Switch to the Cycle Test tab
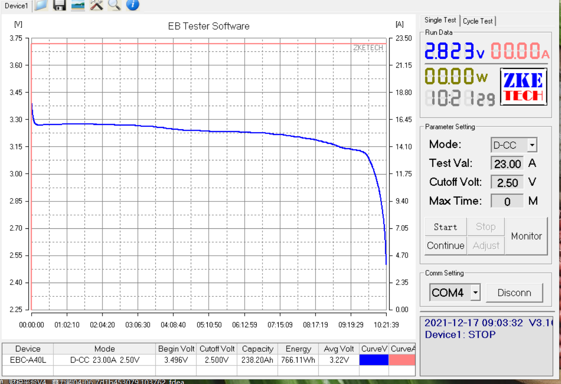561x384 pixels. click(x=477, y=21)
